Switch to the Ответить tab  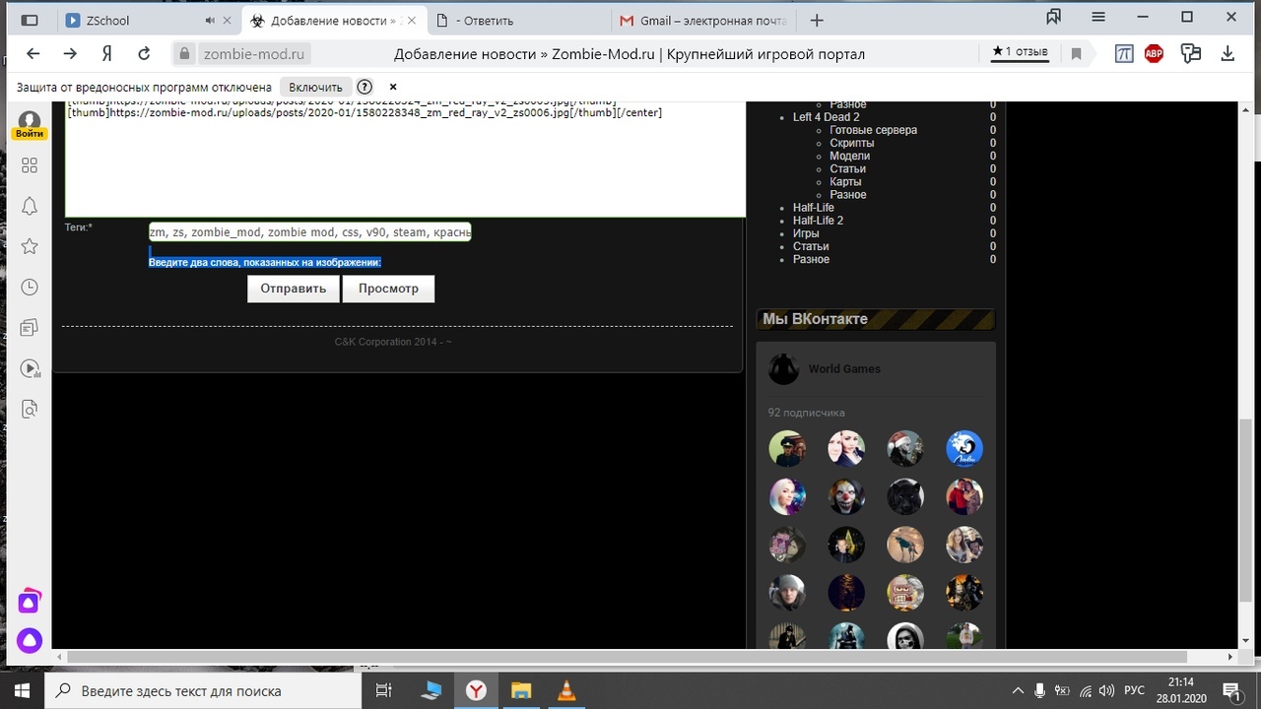517,20
